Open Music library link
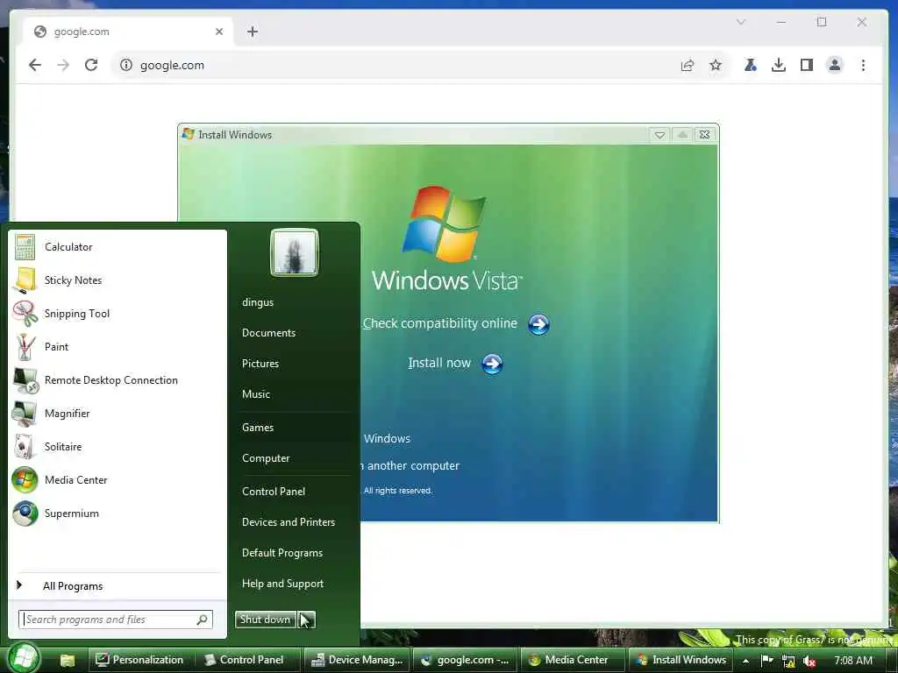Screen dimensions: 898x673 click(256, 393)
